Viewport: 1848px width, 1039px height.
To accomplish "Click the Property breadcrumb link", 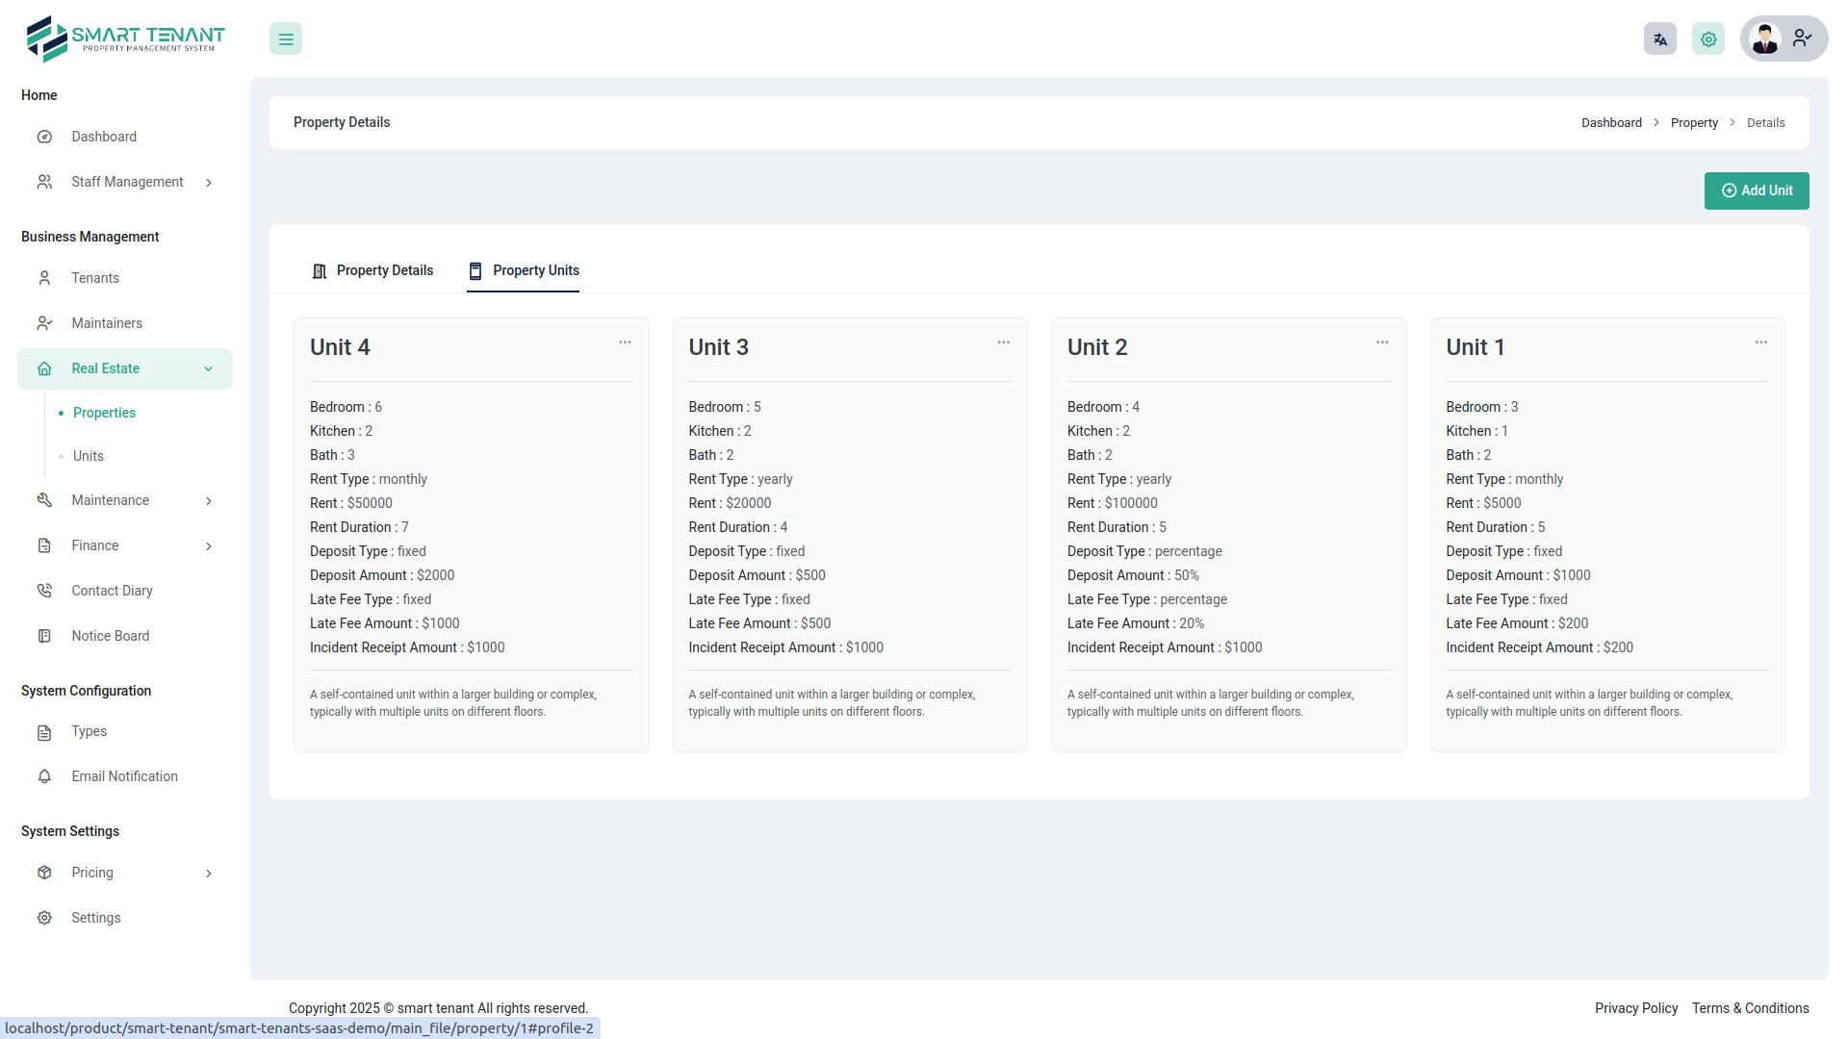I will [x=1693, y=123].
